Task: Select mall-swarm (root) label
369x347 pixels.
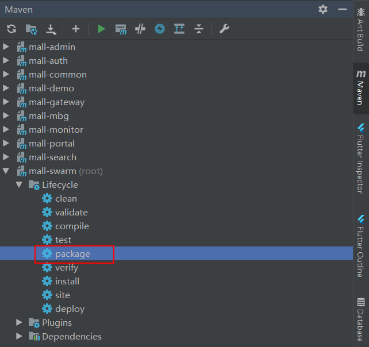Action: click(66, 171)
